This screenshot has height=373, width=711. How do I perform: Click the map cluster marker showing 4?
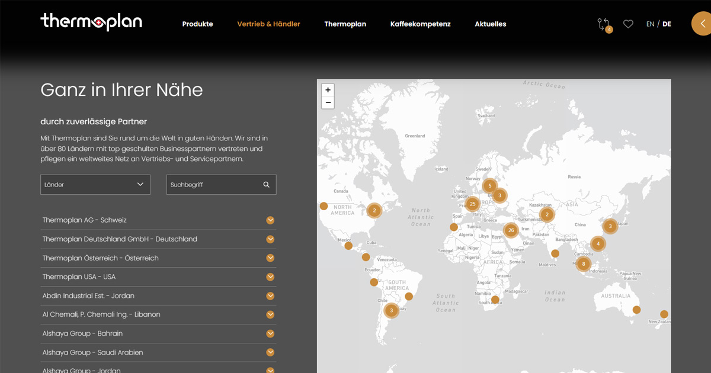598,243
